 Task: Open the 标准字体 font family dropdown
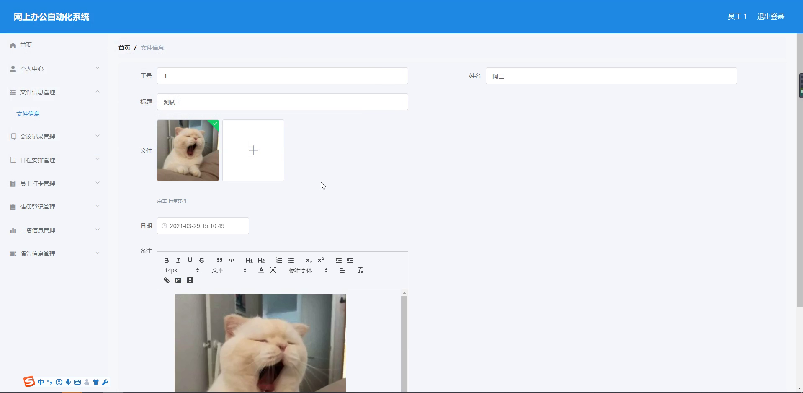click(x=308, y=270)
